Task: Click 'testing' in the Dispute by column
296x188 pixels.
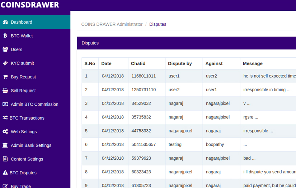Action: [x=175, y=144]
